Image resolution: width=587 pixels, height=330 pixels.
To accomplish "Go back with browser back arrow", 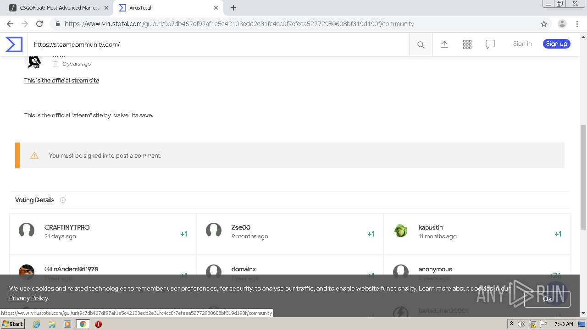I will (x=10, y=24).
